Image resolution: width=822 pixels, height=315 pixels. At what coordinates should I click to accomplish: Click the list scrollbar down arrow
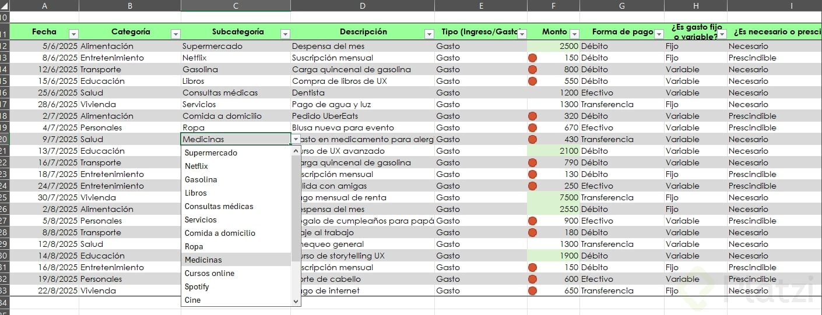pos(296,301)
